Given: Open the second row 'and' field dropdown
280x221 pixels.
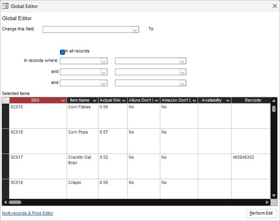Looking at the screenshot, I should (104, 72).
